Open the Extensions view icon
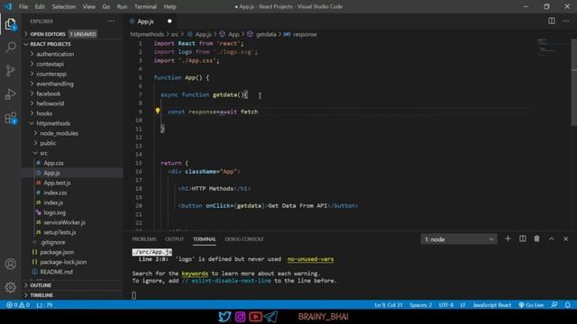Screen dimensions: 577x324 [11, 118]
